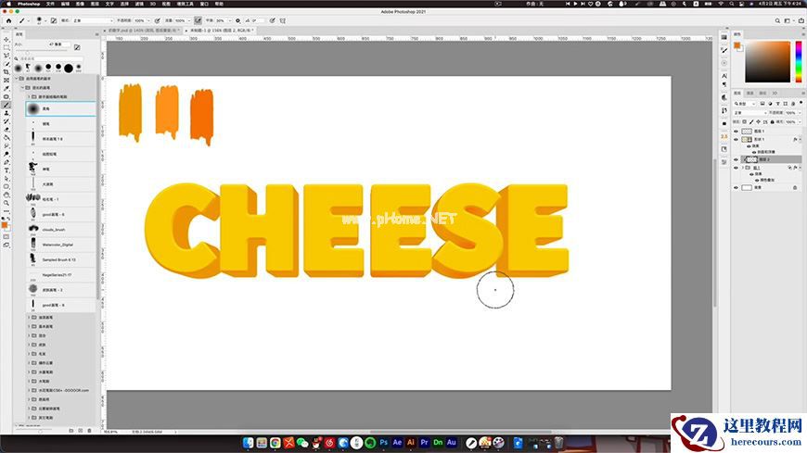Open the 窗口 menu

(204, 4)
